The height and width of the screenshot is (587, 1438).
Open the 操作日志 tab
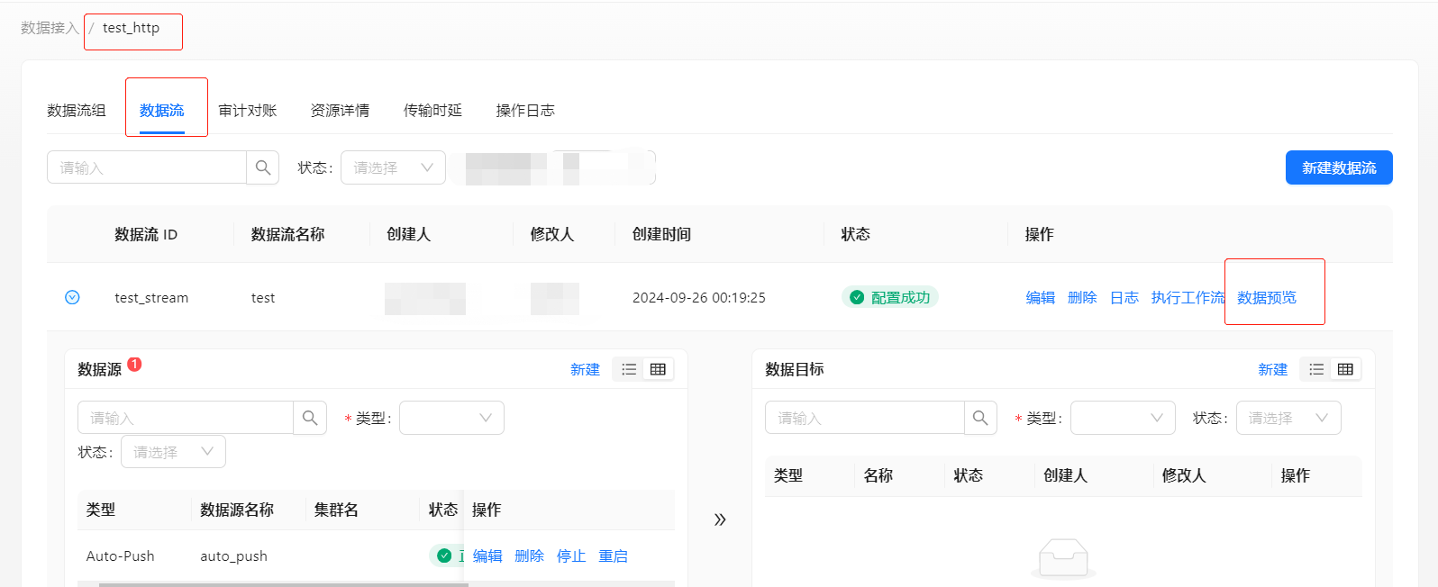525,110
